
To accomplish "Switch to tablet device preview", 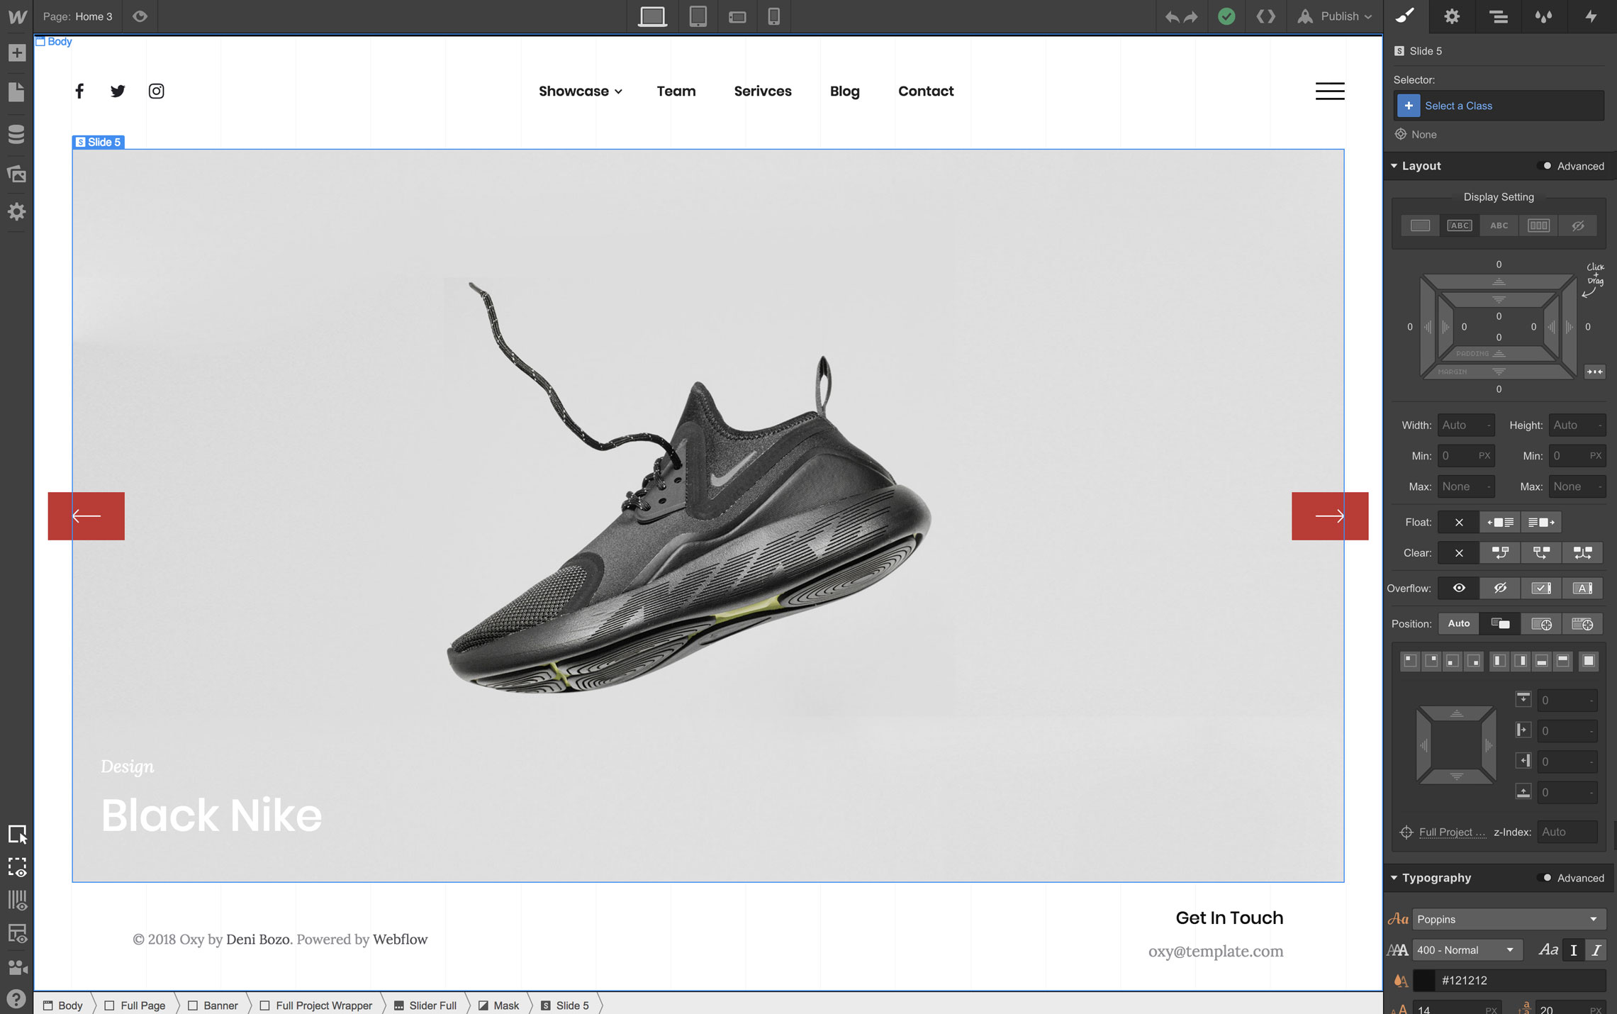I will [698, 16].
